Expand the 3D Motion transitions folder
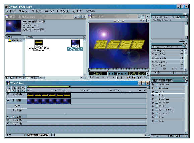 (x=153, y=84)
